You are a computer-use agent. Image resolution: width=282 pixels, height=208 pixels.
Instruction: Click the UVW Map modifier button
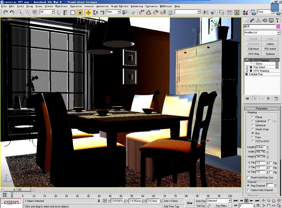point(253,54)
